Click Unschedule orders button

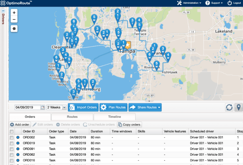(99, 125)
